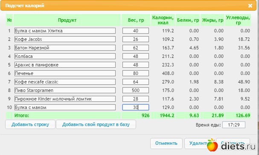Click the Белки, гр column header

click(x=188, y=20)
